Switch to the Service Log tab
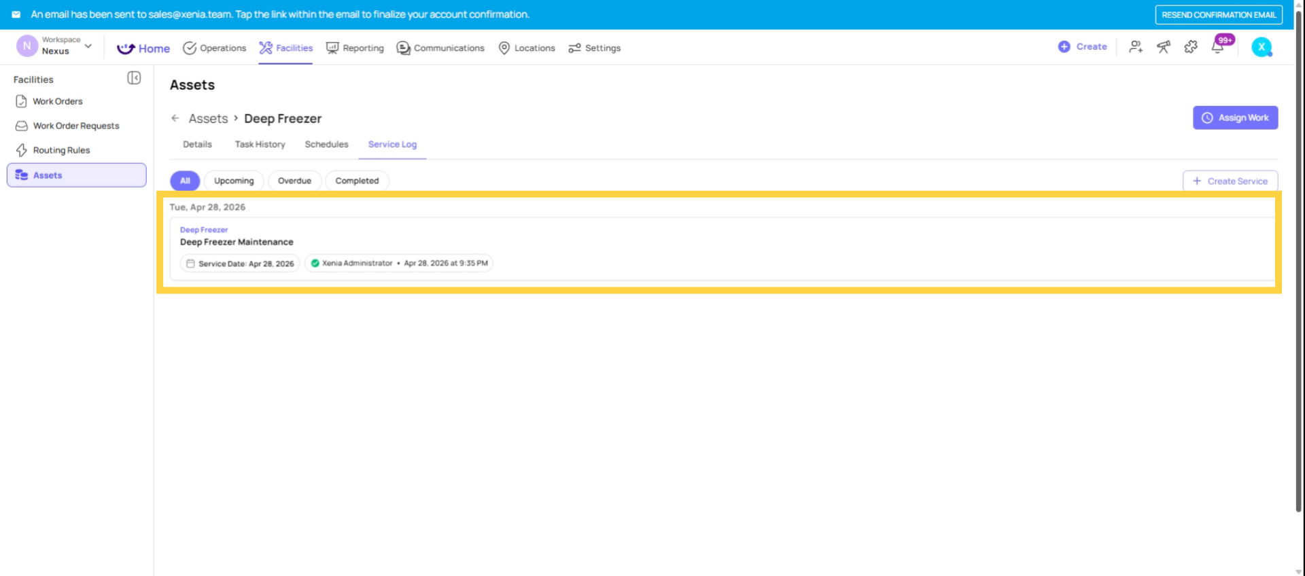This screenshot has width=1305, height=576. coord(392,145)
